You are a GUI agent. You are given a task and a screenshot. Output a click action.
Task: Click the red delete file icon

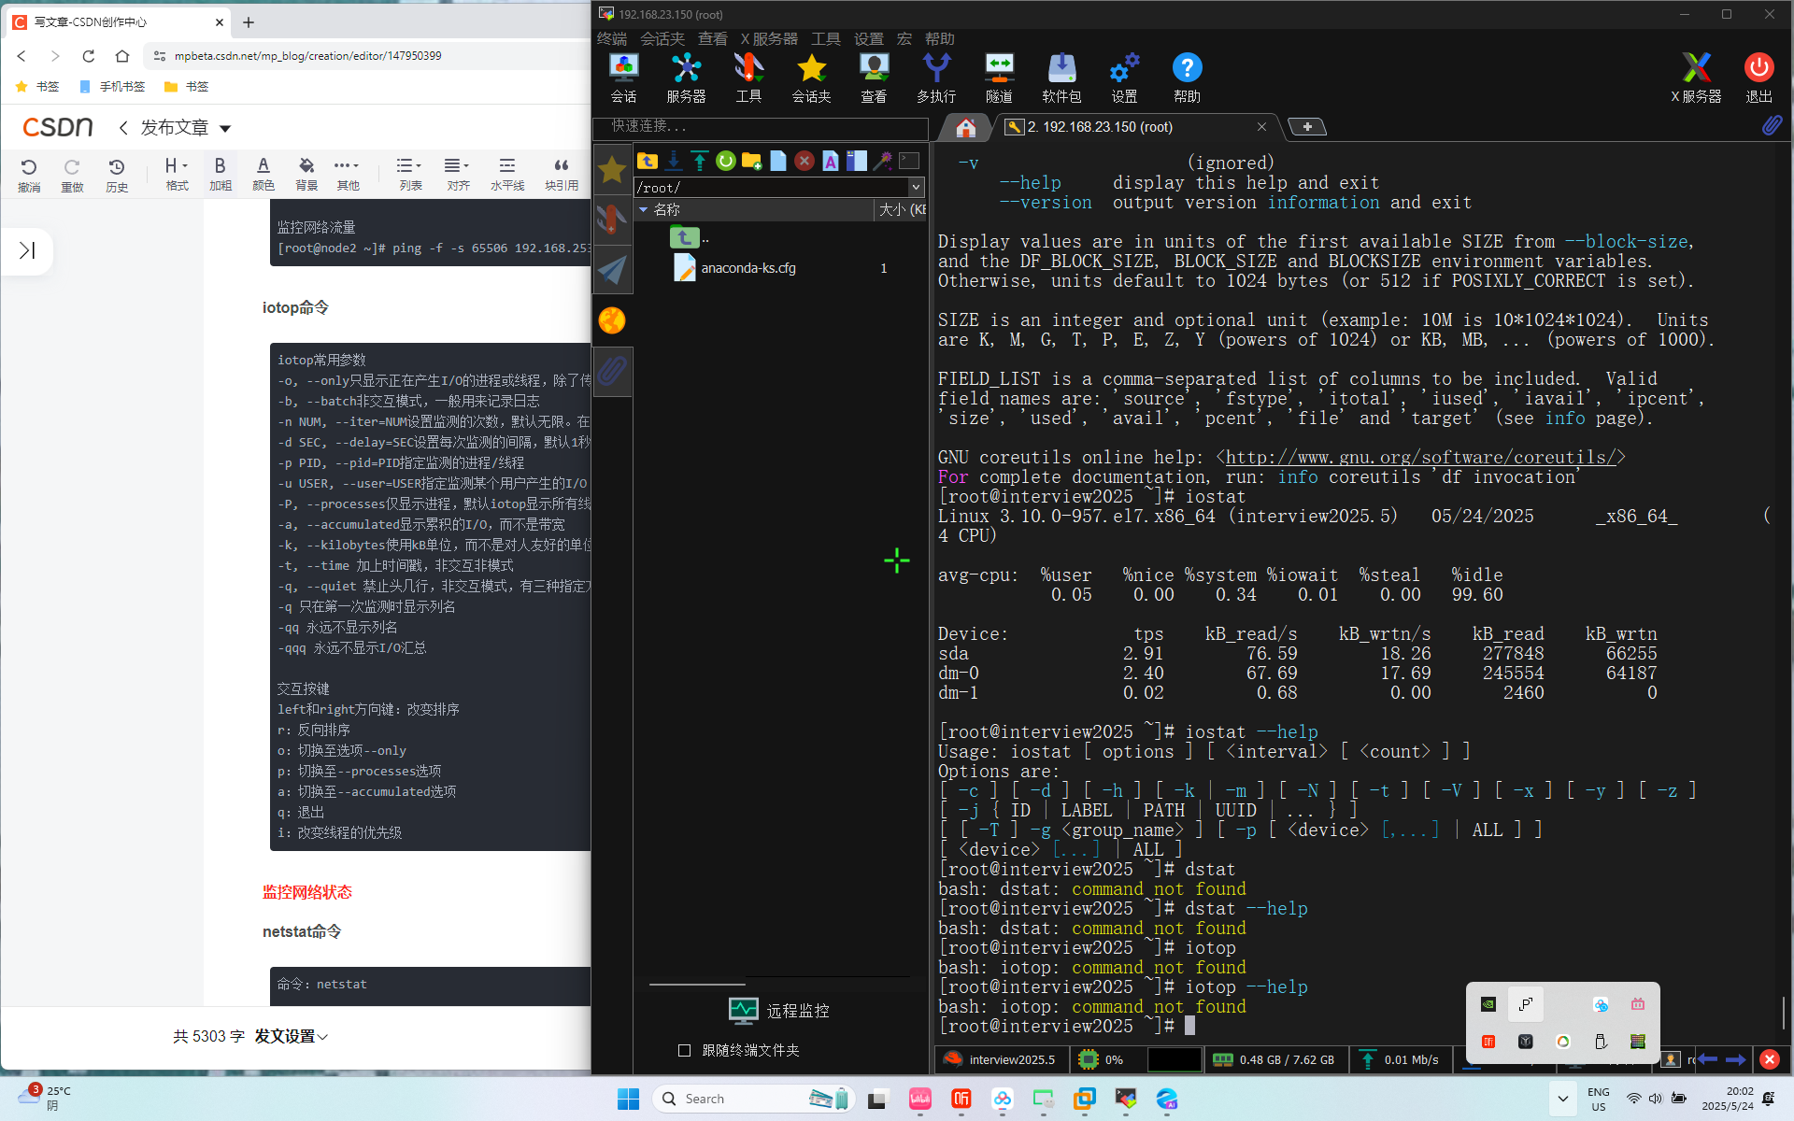tap(804, 161)
